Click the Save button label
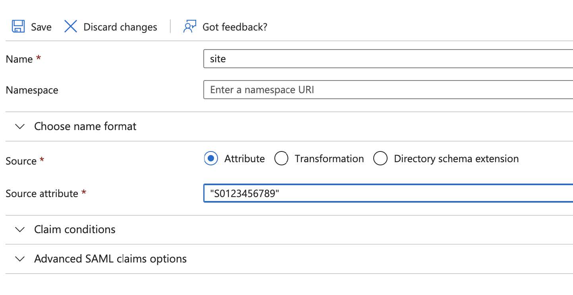The image size is (573, 295). pos(41,27)
